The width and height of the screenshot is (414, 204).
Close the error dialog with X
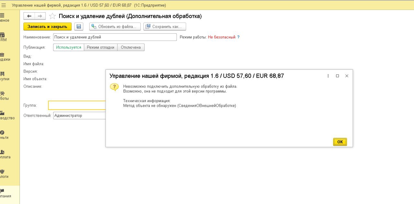(x=347, y=76)
